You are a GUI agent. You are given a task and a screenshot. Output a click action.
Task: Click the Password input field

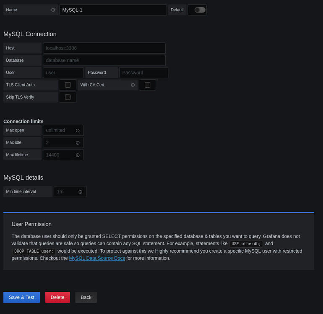point(143,73)
